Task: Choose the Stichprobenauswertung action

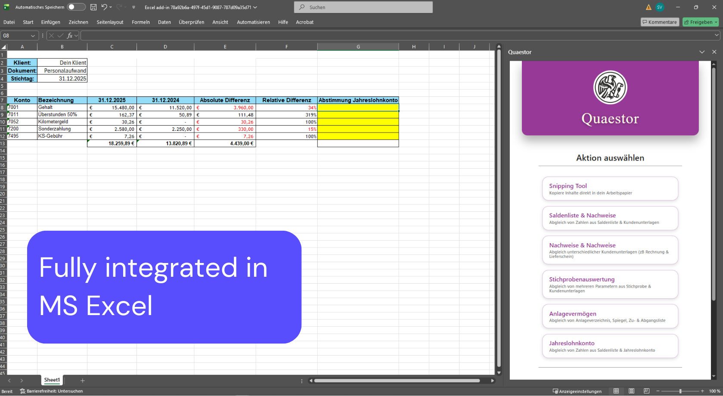Action: point(610,284)
